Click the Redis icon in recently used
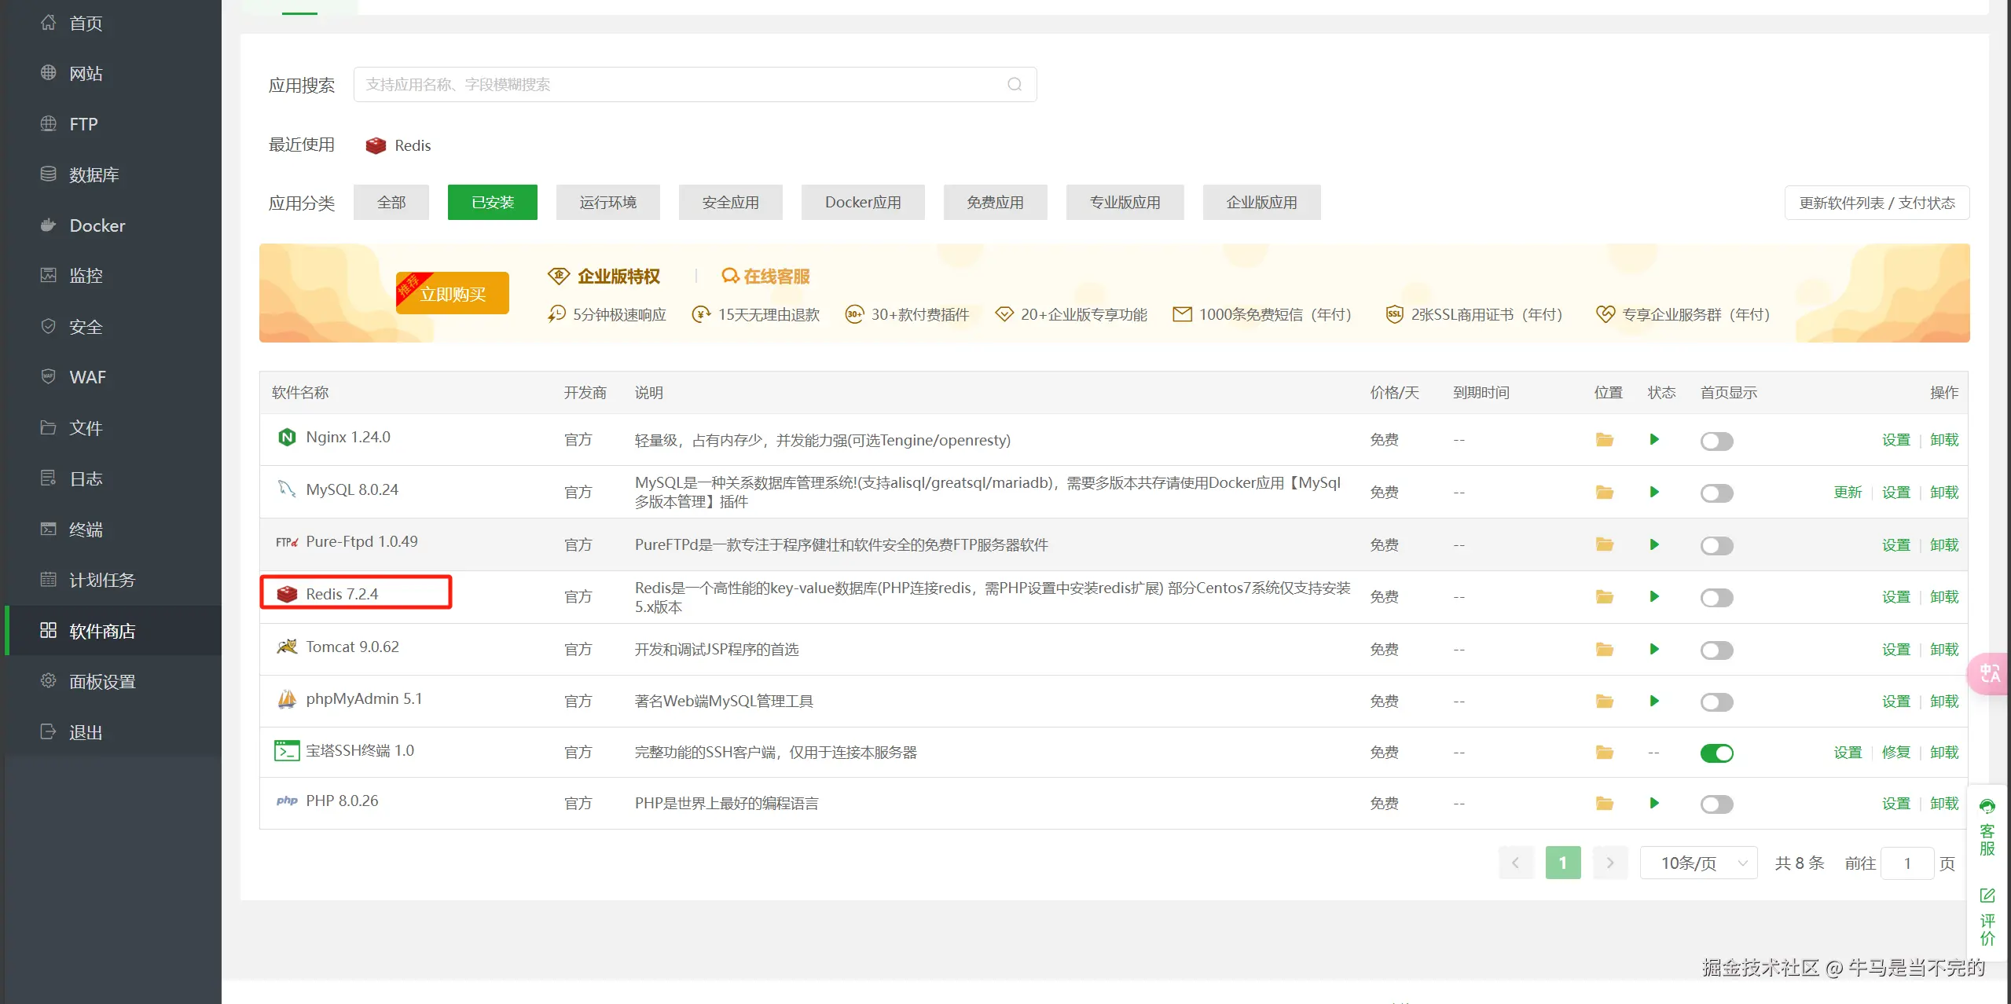 376,145
